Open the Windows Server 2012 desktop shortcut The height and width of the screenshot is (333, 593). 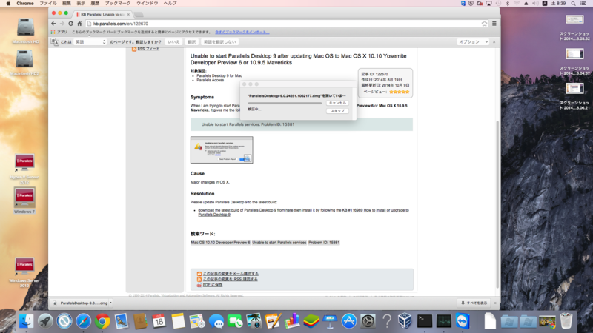(24, 272)
